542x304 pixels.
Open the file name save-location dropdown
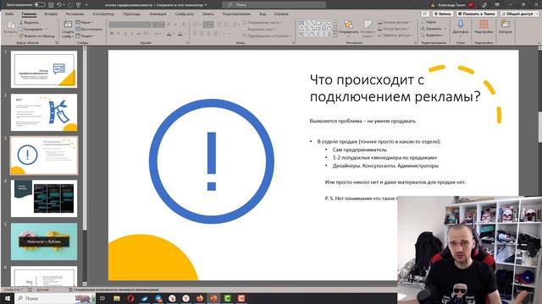[x=206, y=5]
